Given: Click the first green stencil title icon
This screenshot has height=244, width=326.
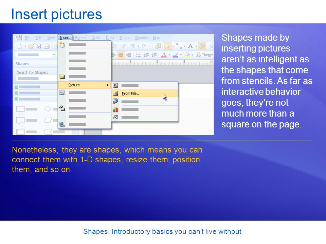Looking at the screenshot, I should pos(16,87).
